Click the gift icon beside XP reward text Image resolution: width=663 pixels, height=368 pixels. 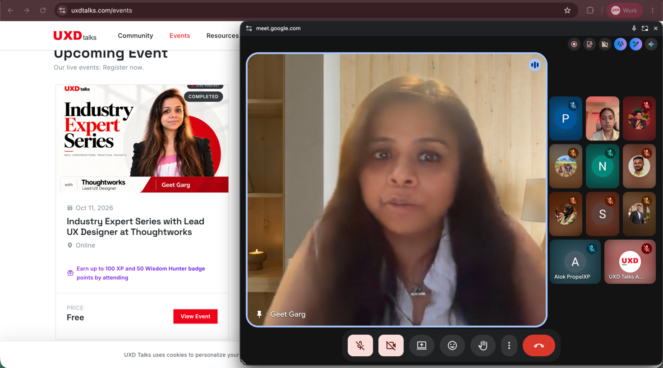[x=70, y=273]
